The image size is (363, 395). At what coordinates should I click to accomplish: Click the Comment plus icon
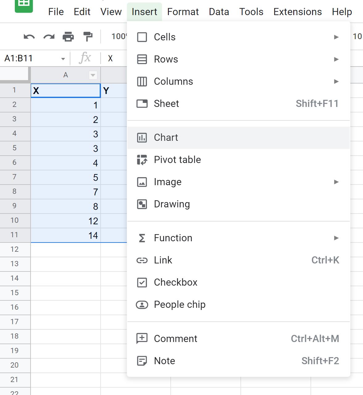[x=142, y=338]
